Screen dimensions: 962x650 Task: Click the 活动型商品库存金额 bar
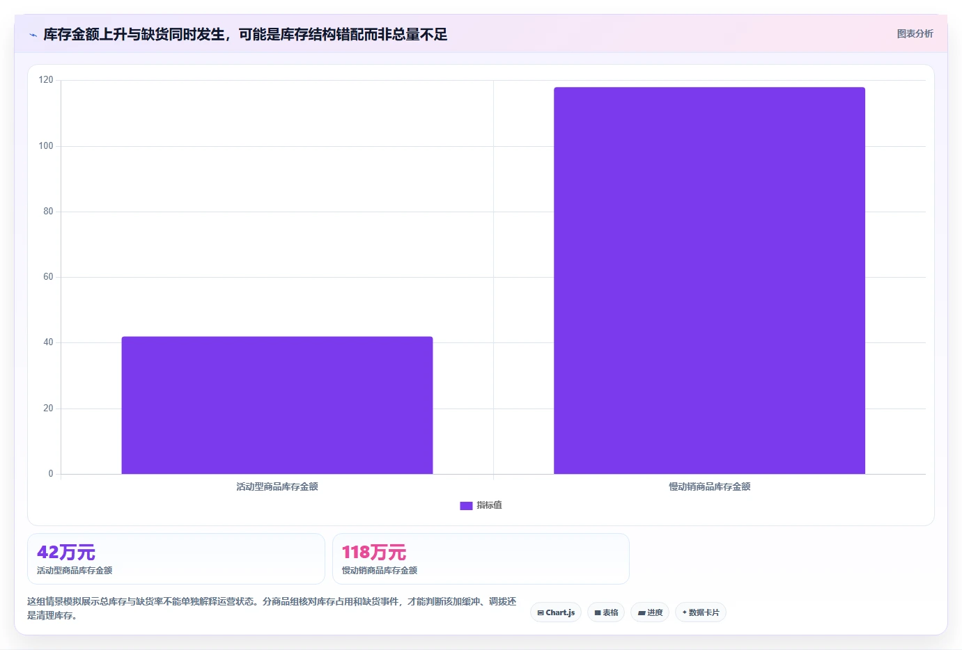pos(277,405)
